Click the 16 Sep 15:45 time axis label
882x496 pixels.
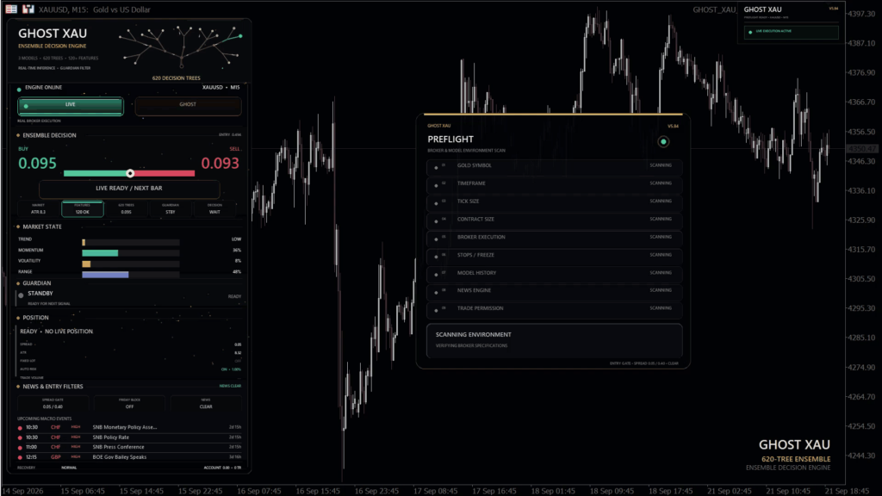pos(318,491)
